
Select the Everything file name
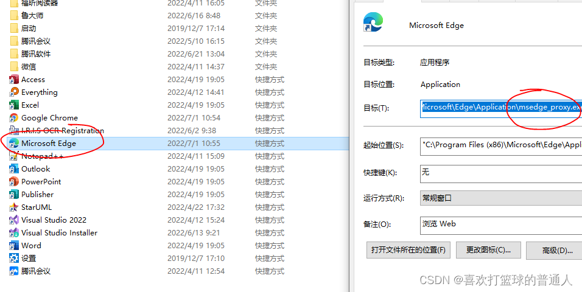40,92
